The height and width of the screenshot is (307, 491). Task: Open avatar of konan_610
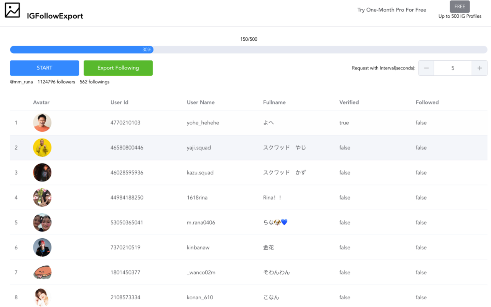click(42, 297)
